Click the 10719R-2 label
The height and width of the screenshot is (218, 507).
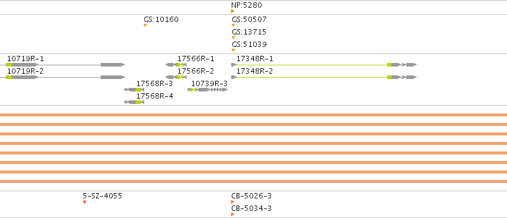[25, 71]
